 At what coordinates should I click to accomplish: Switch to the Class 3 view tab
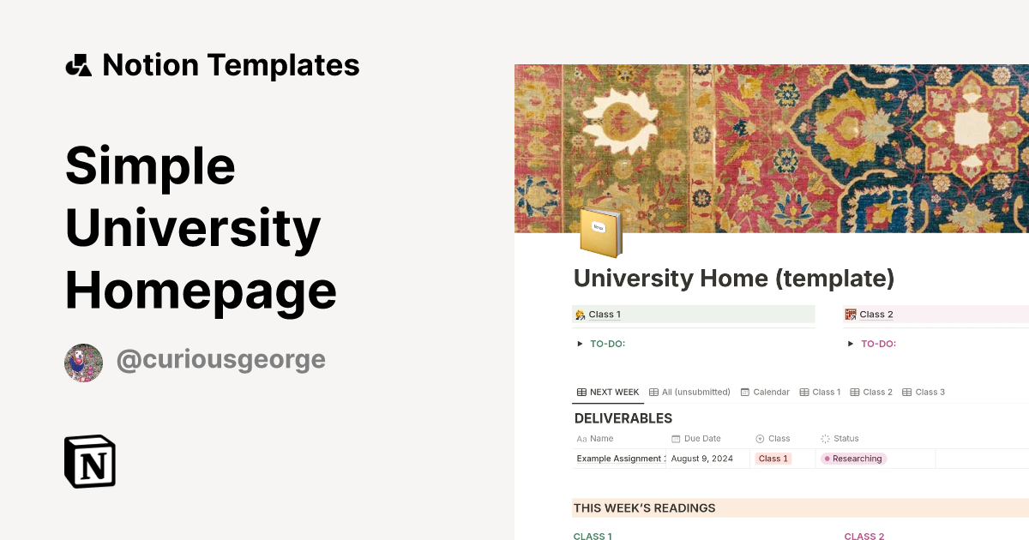(924, 392)
